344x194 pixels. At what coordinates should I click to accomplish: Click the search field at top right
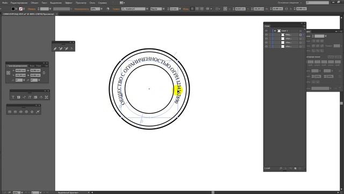tap(318, 3)
